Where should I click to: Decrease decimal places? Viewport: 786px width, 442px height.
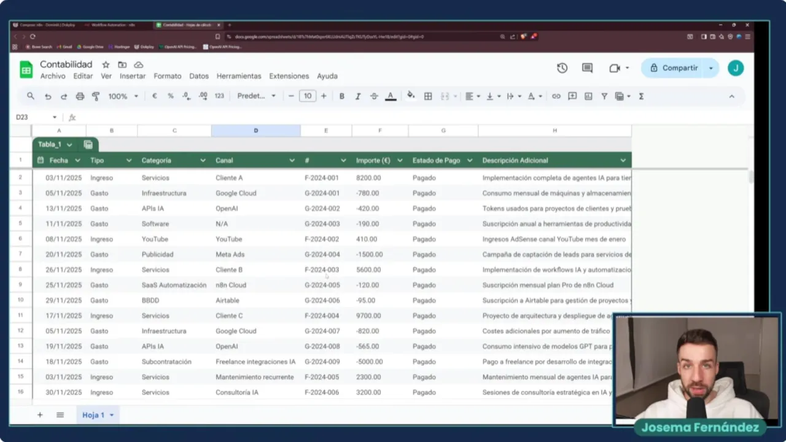[x=186, y=96]
